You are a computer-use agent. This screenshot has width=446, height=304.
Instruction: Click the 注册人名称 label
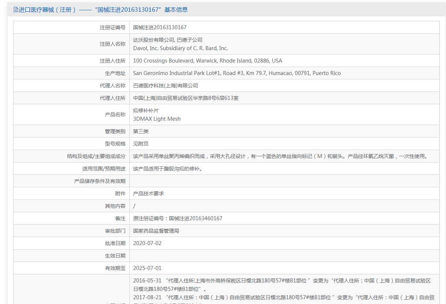pyautogui.click(x=113, y=44)
